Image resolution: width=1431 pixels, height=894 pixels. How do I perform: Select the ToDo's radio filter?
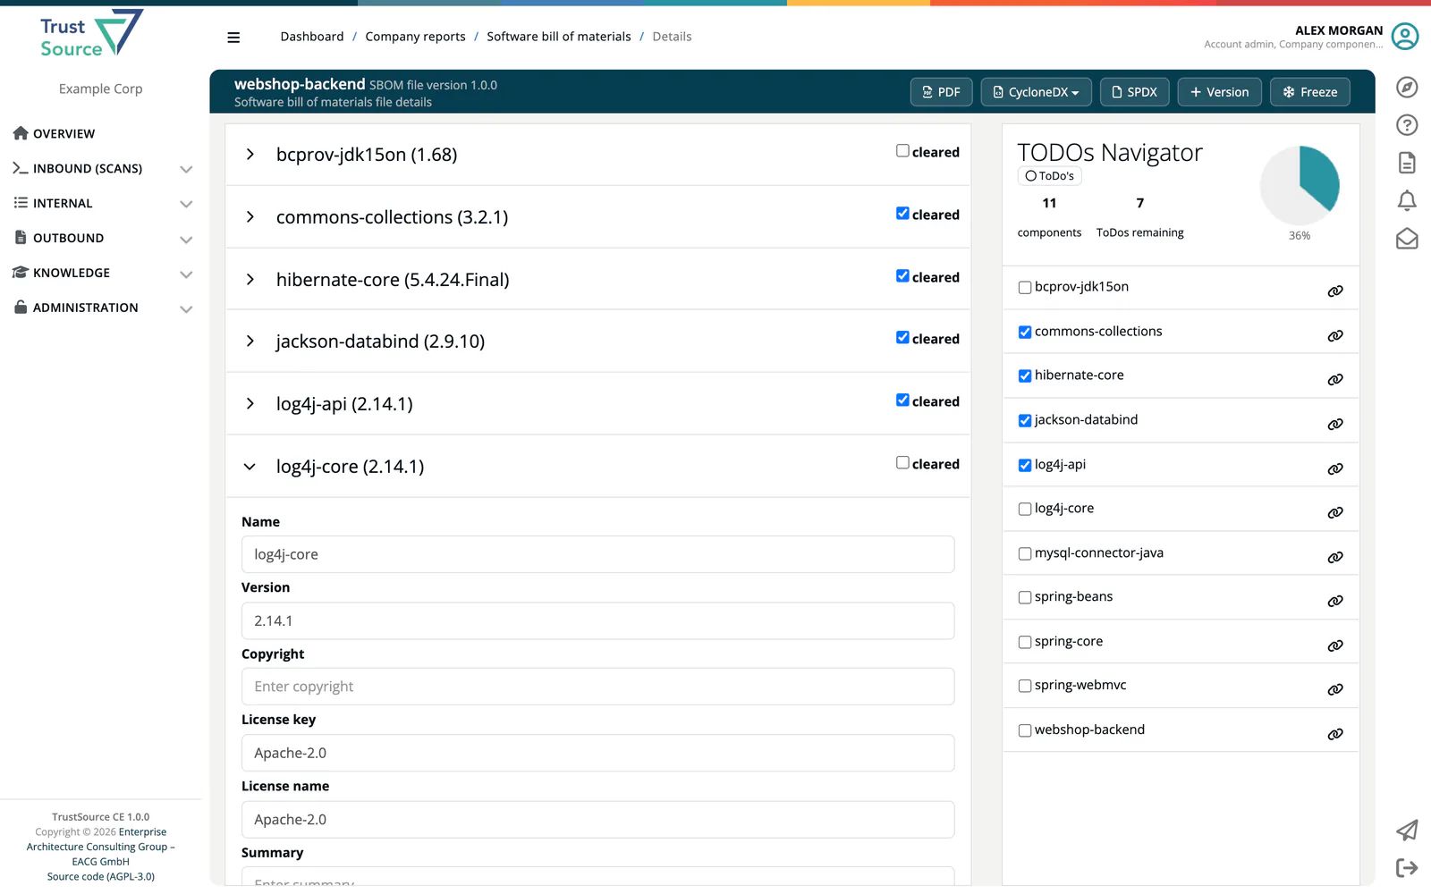(x=1030, y=176)
